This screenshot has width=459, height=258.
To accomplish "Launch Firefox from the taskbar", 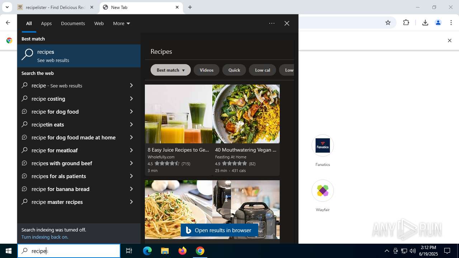I will coord(183,251).
